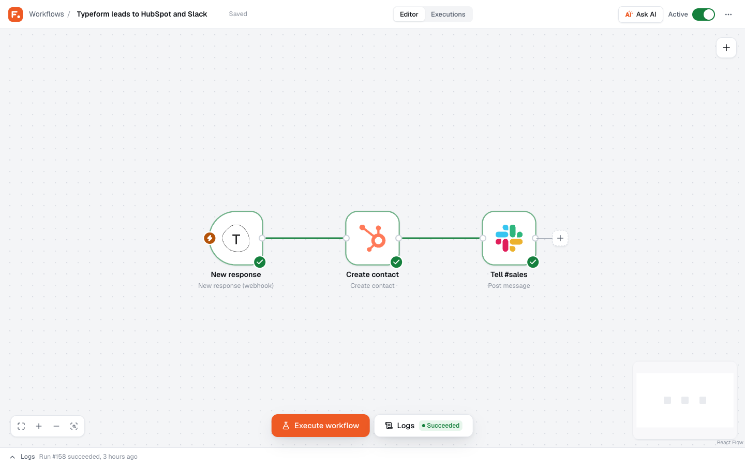
Task: Select the Typeform New response node
Action: pos(236,238)
